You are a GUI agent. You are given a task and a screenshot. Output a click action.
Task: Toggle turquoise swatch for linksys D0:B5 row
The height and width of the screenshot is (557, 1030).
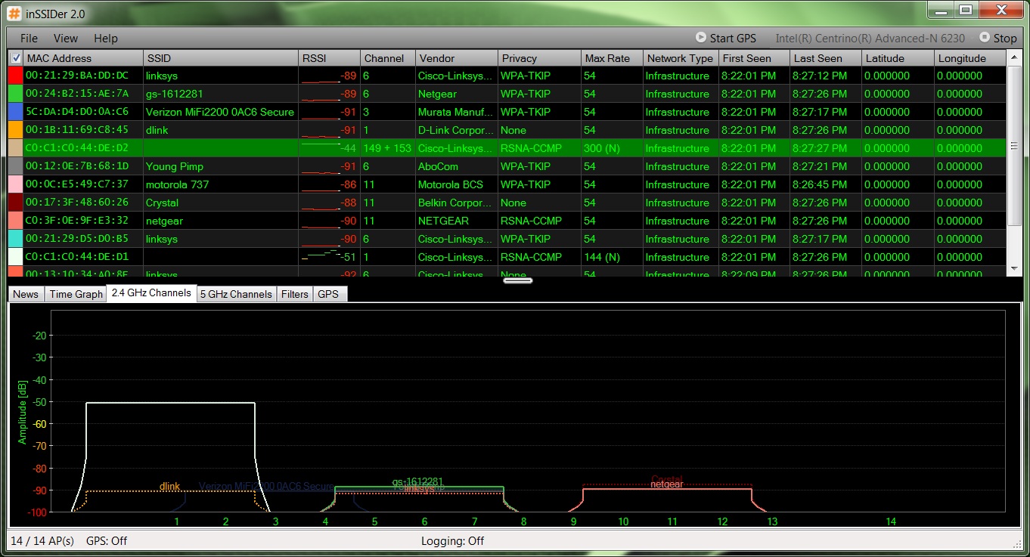coord(15,239)
